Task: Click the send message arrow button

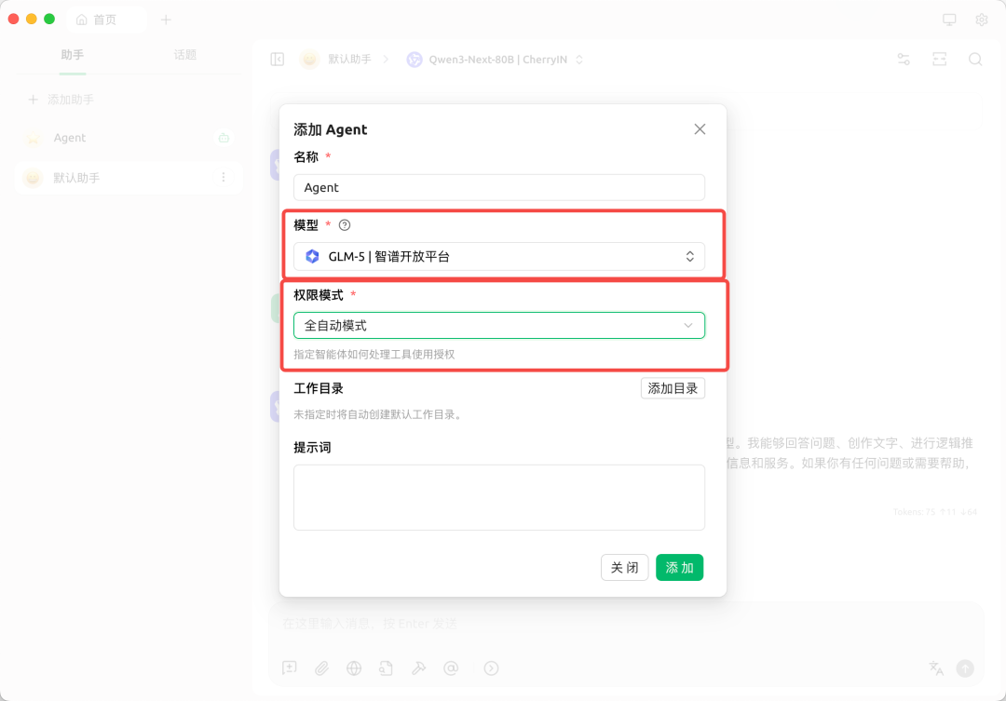Action: [965, 668]
